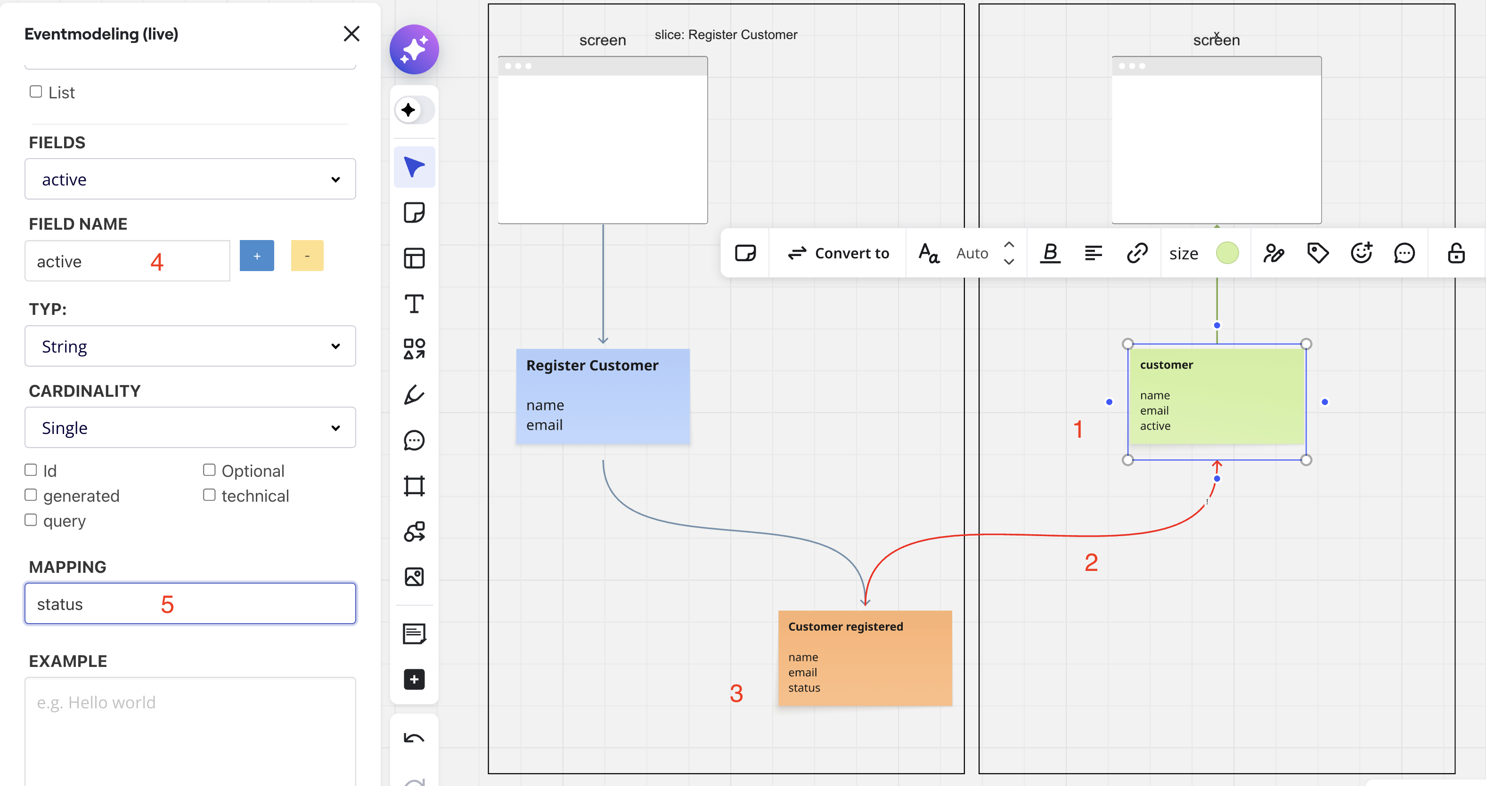Add a tag with tag icon

point(1317,253)
